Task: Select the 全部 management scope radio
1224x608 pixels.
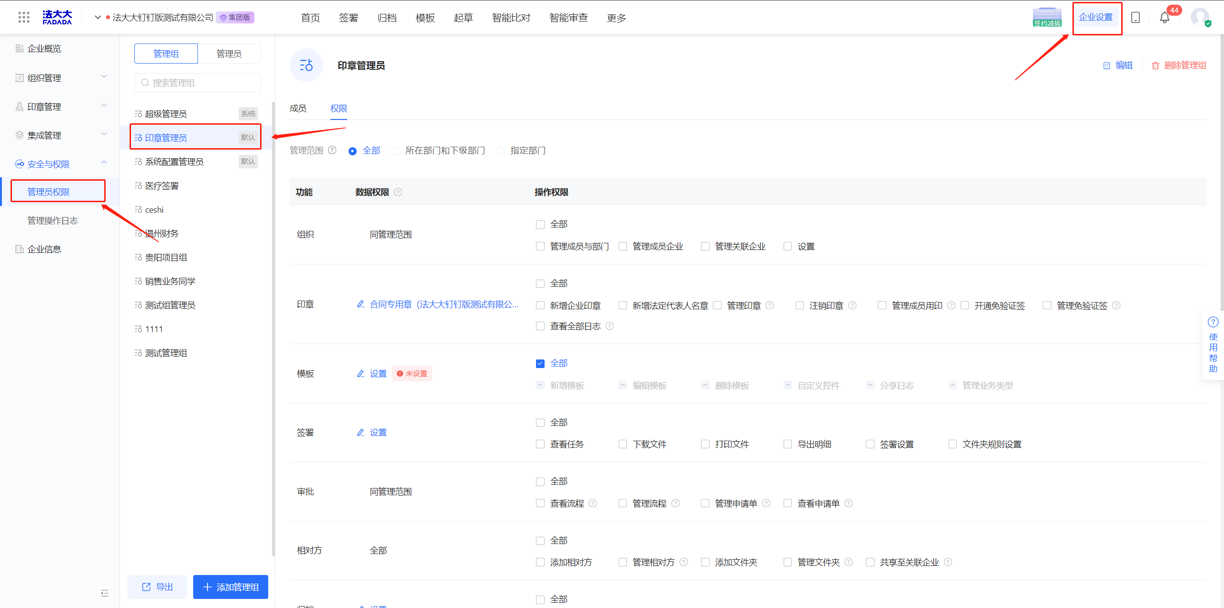Action: click(352, 151)
